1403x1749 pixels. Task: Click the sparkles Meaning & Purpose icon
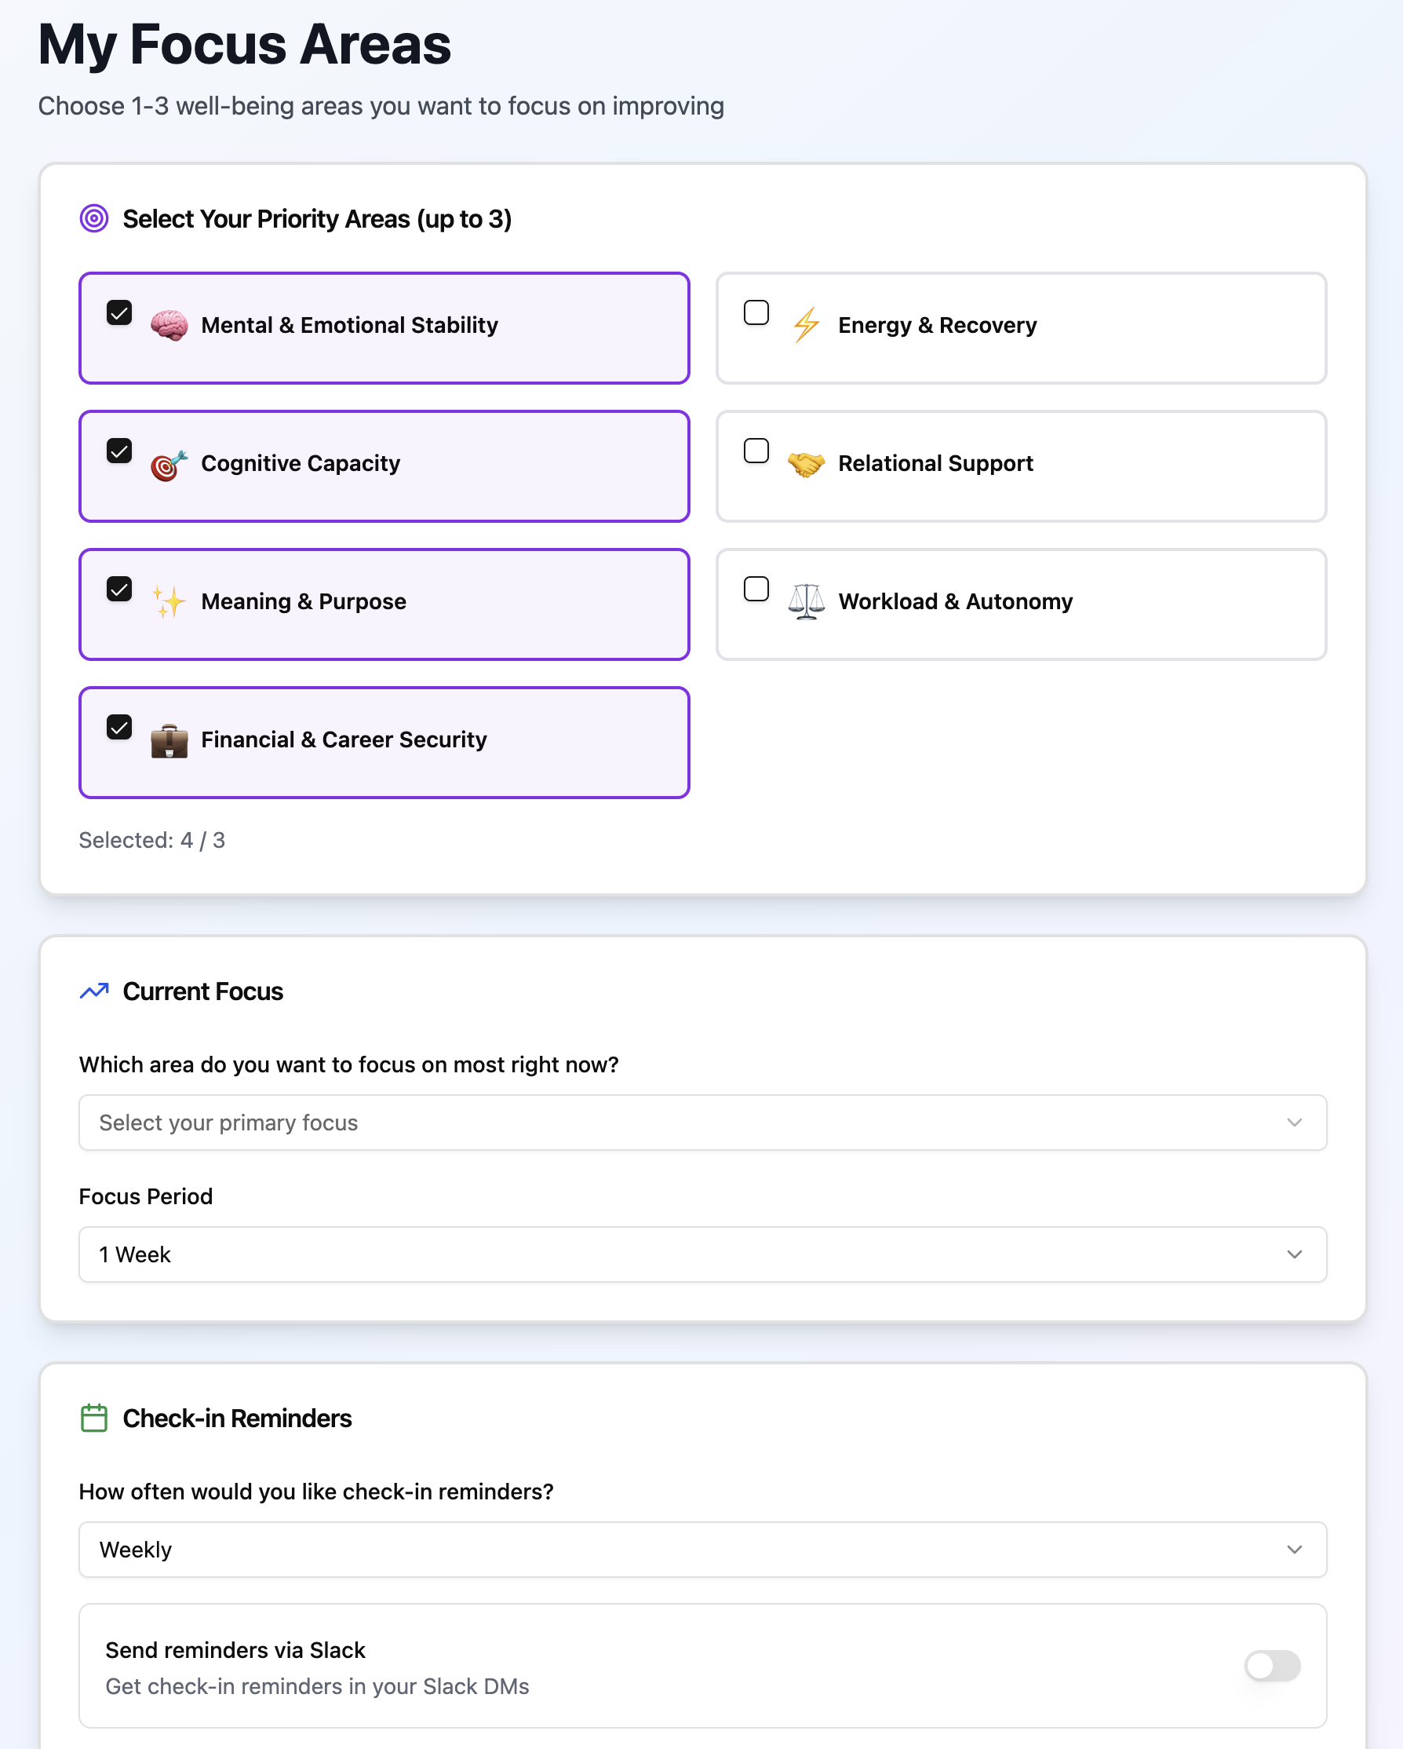tap(169, 603)
